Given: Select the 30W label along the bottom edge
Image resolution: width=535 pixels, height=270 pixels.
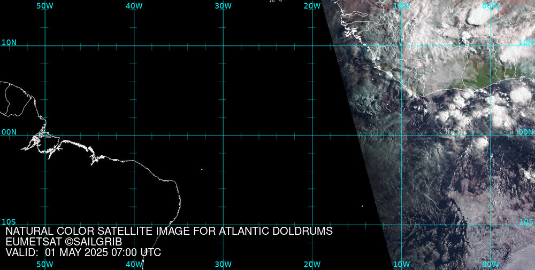Looking at the screenshot, I should (224, 264).
